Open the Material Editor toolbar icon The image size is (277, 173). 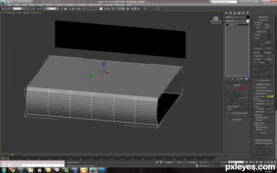tap(128, 9)
